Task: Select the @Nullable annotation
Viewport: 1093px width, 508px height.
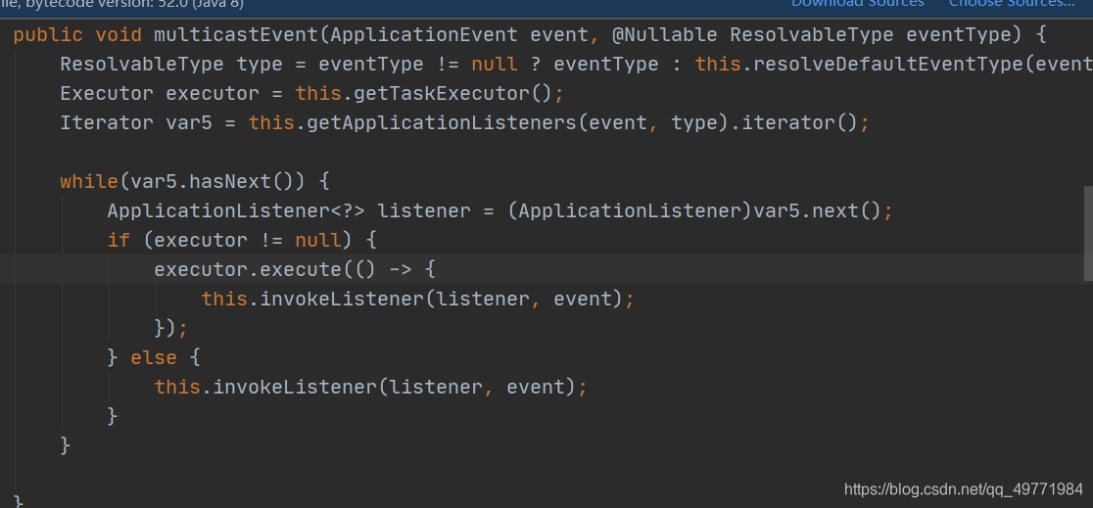Action: pos(664,35)
